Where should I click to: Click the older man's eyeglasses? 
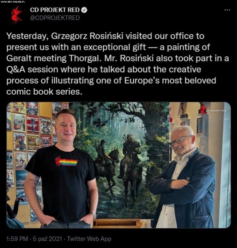(180, 140)
